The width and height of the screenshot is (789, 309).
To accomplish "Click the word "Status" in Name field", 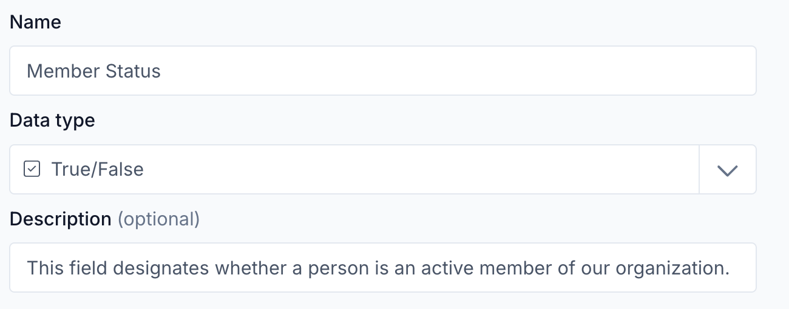I will point(134,71).
